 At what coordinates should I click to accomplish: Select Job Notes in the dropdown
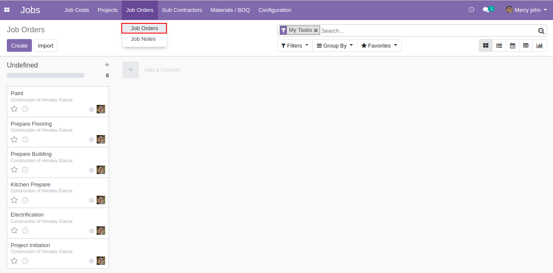pos(144,39)
